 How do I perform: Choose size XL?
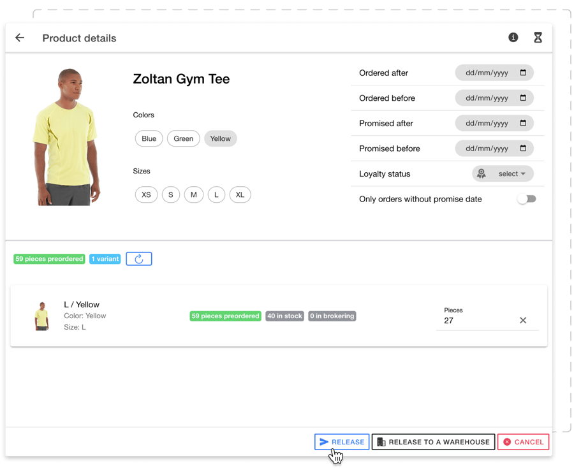240,194
